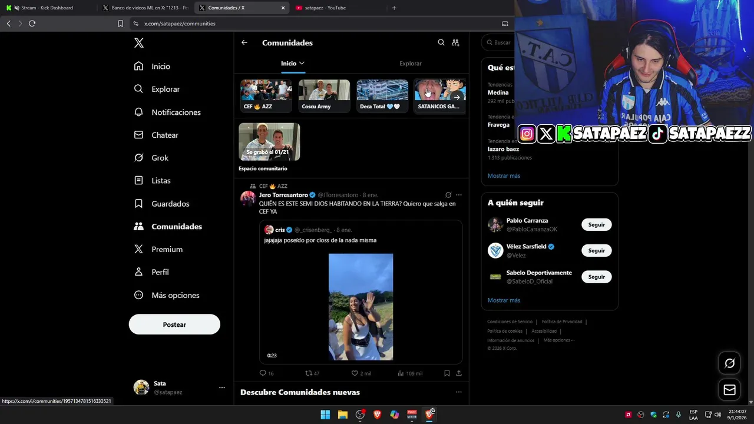
Task: Search communities with the magnifier icon
Action: 441,42
